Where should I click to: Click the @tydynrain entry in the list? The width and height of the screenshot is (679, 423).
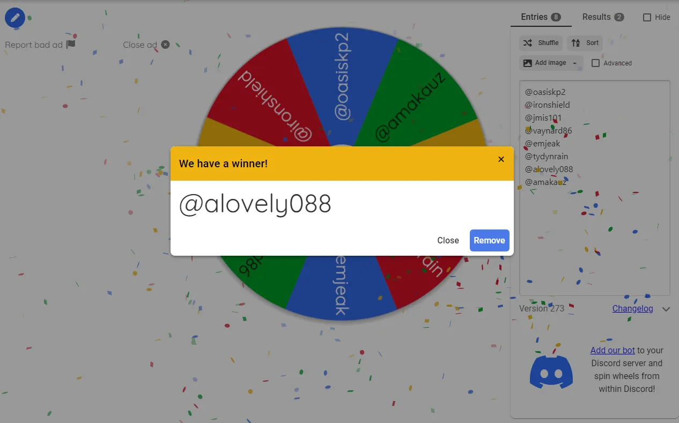tap(547, 157)
